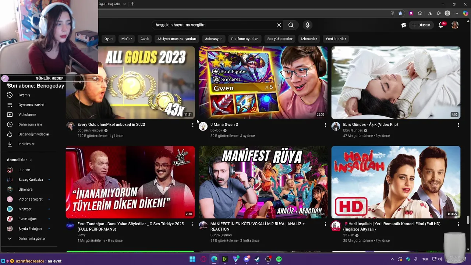Image resolution: width=471 pixels, height=265 pixels.
Task: Click dogsushi enjoyer channel avatar
Action: pyautogui.click(x=70, y=126)
